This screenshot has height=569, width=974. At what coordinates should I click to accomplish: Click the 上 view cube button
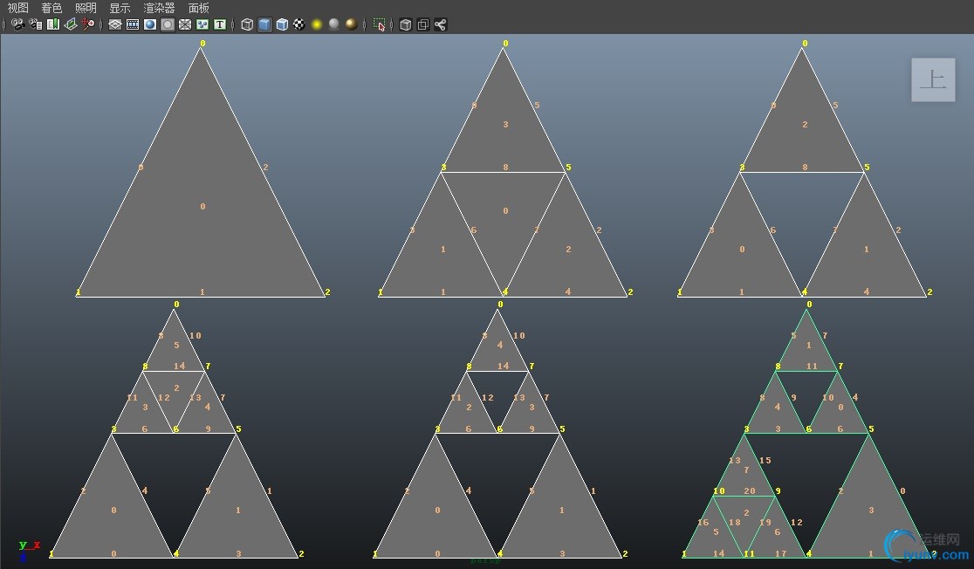[x=933, y=80]
